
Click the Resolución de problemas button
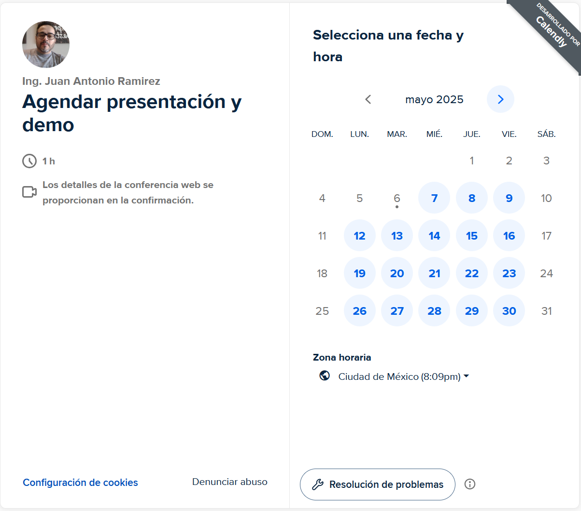[x=378, y=484]
